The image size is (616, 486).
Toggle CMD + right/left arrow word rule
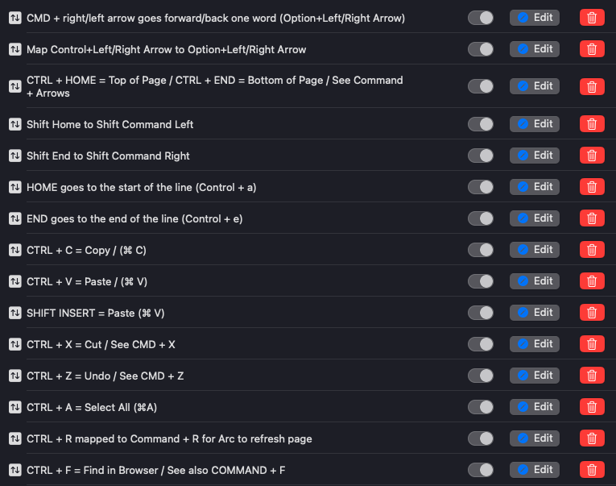point(481,18)
